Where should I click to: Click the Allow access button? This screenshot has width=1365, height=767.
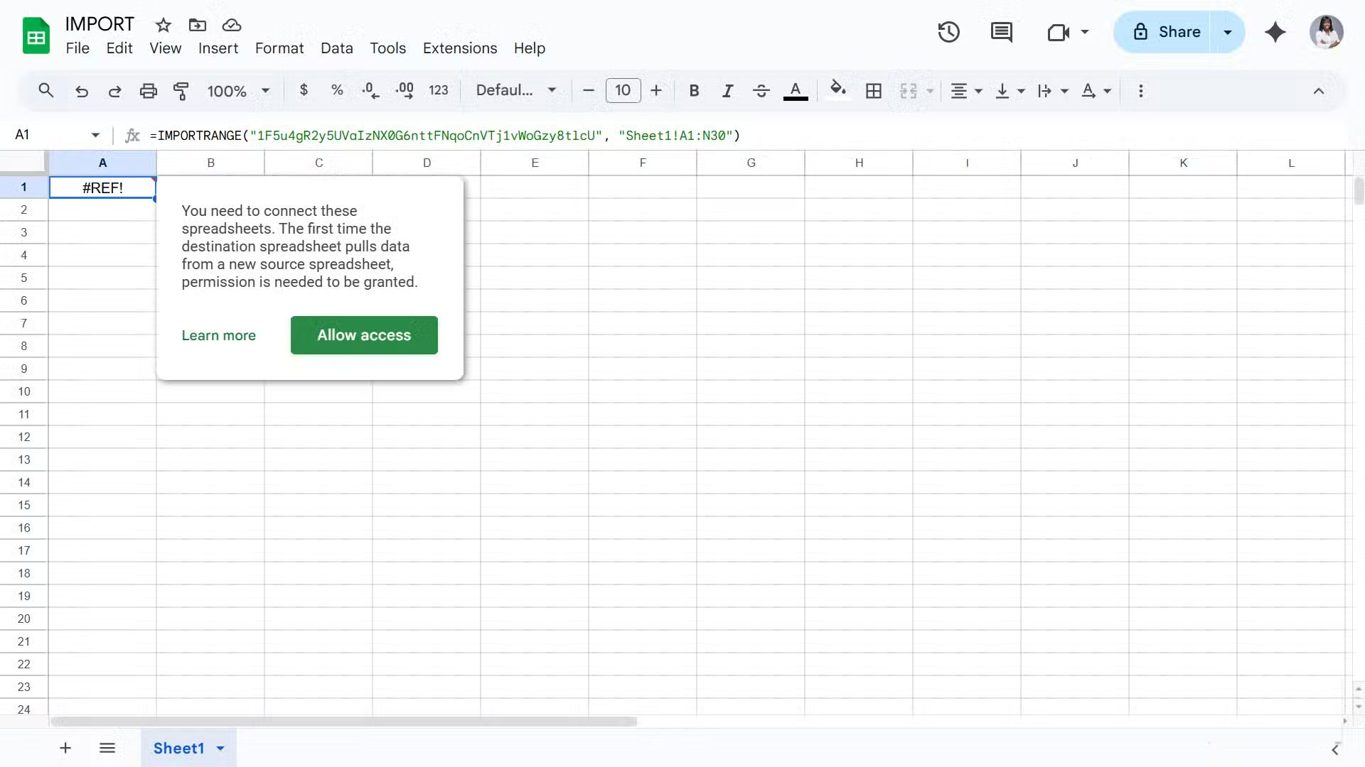pos(364,335)
